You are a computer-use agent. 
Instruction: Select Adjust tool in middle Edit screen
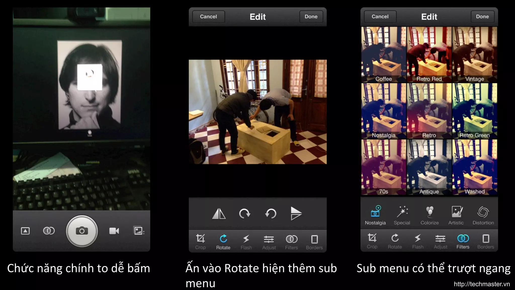point(269,242)
